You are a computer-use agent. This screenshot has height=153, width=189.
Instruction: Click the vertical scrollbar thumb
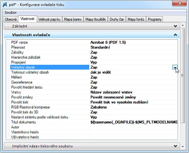click(183, 75)
